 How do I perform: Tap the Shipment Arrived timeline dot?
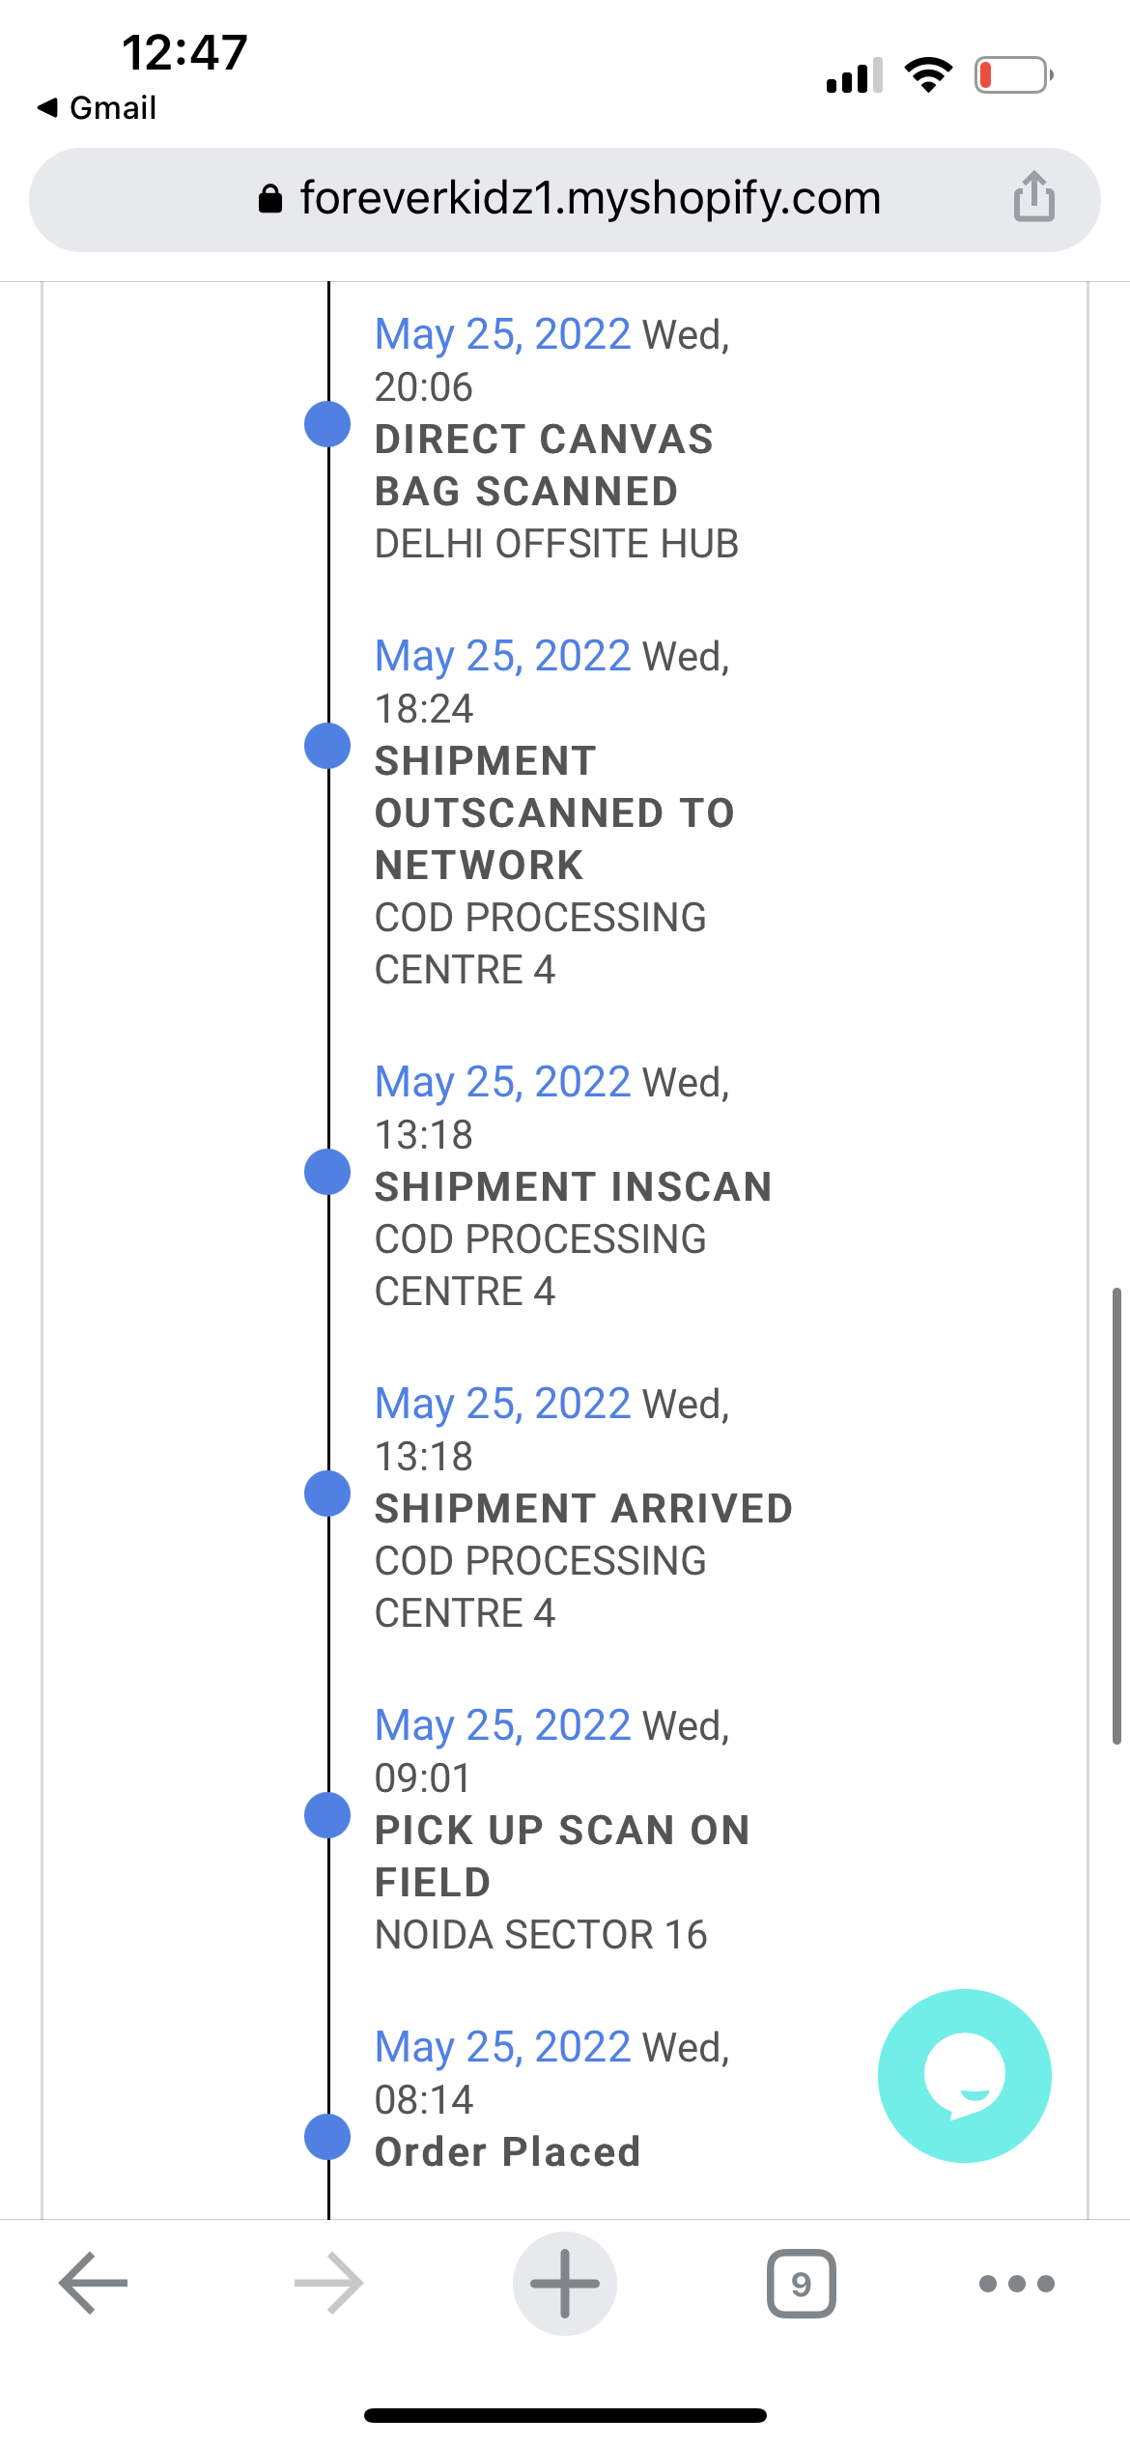[x=327, y=1493]
